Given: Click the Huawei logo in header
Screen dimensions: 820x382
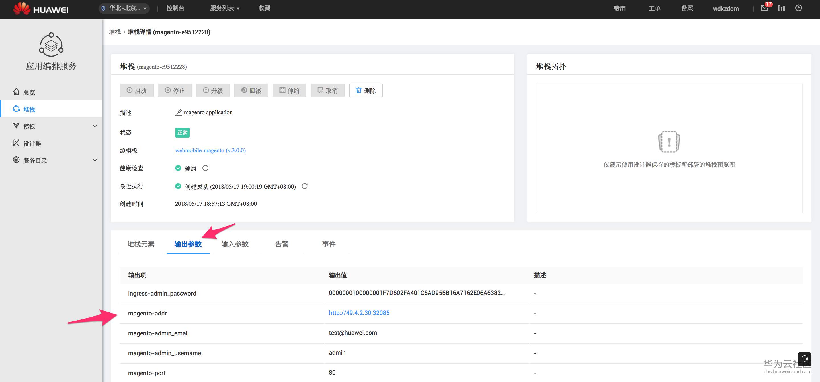Looking at the screenshot, I should pos(41,9).
